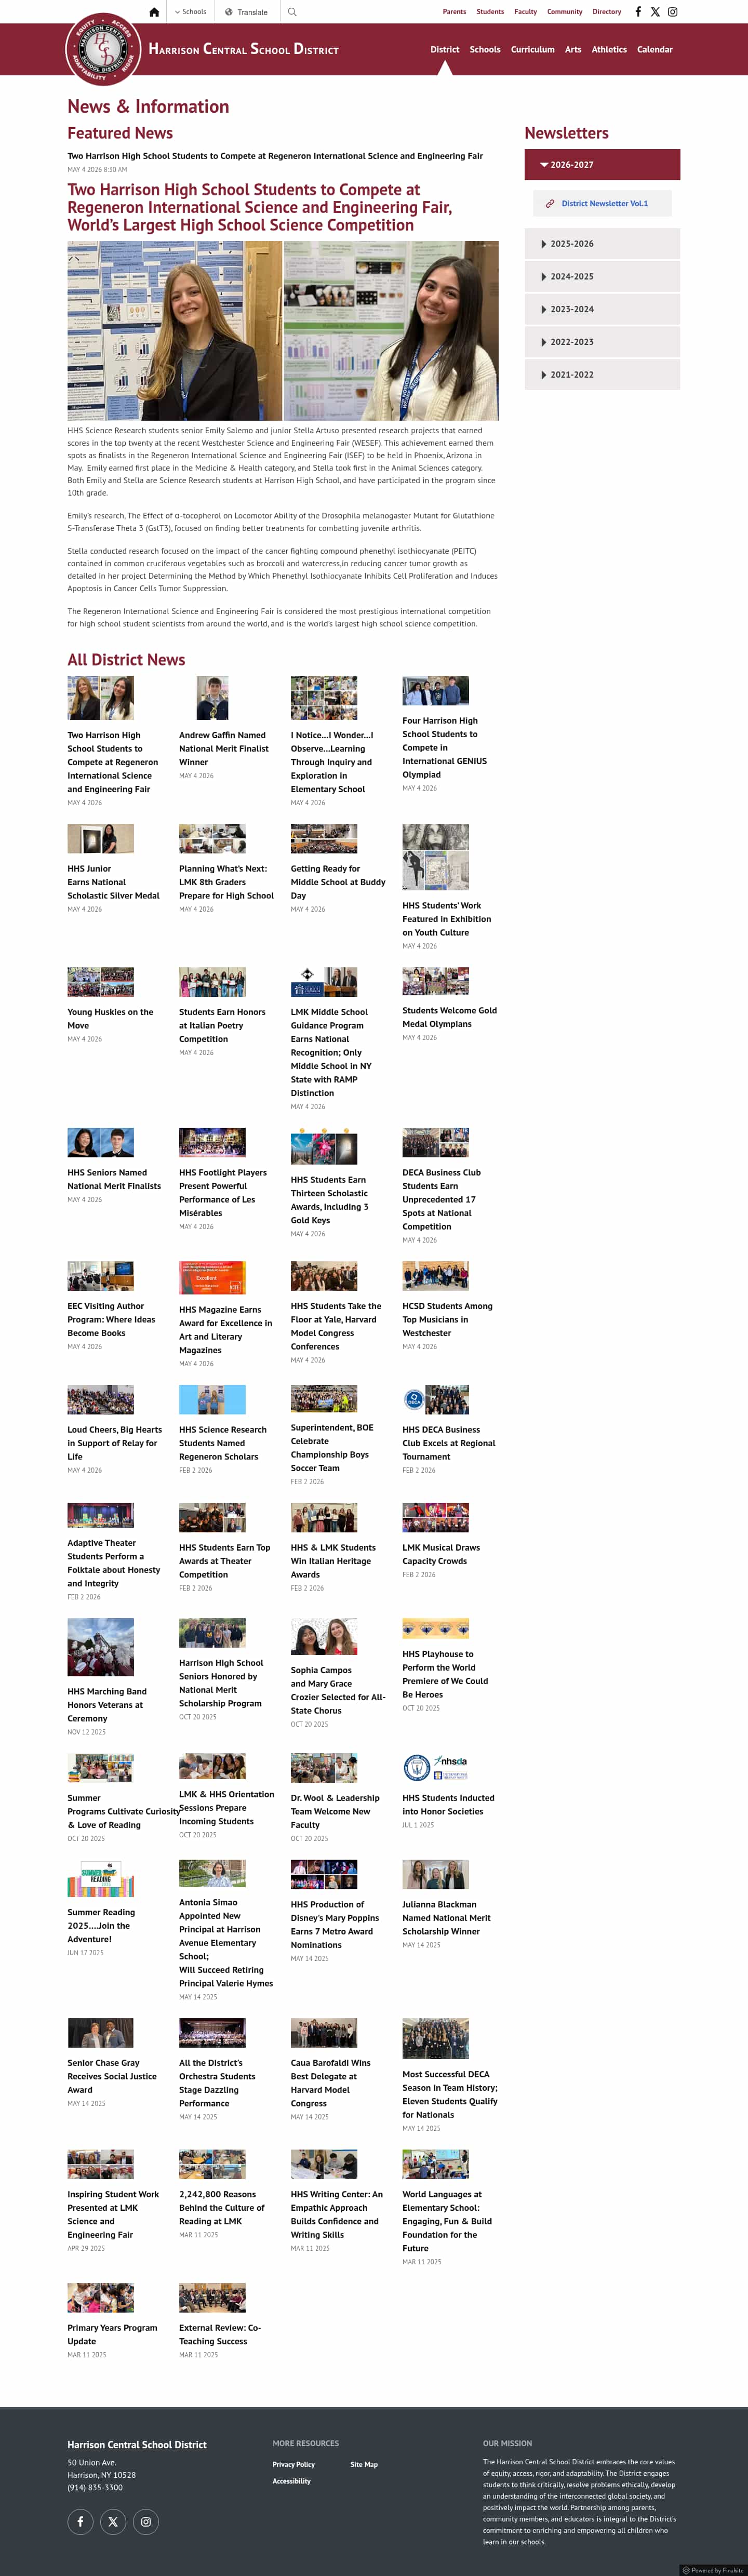This screenshot has height=2576, width=748.
Task: Expand the 2022-2023 newsletters section
Action: pos(602,342)
